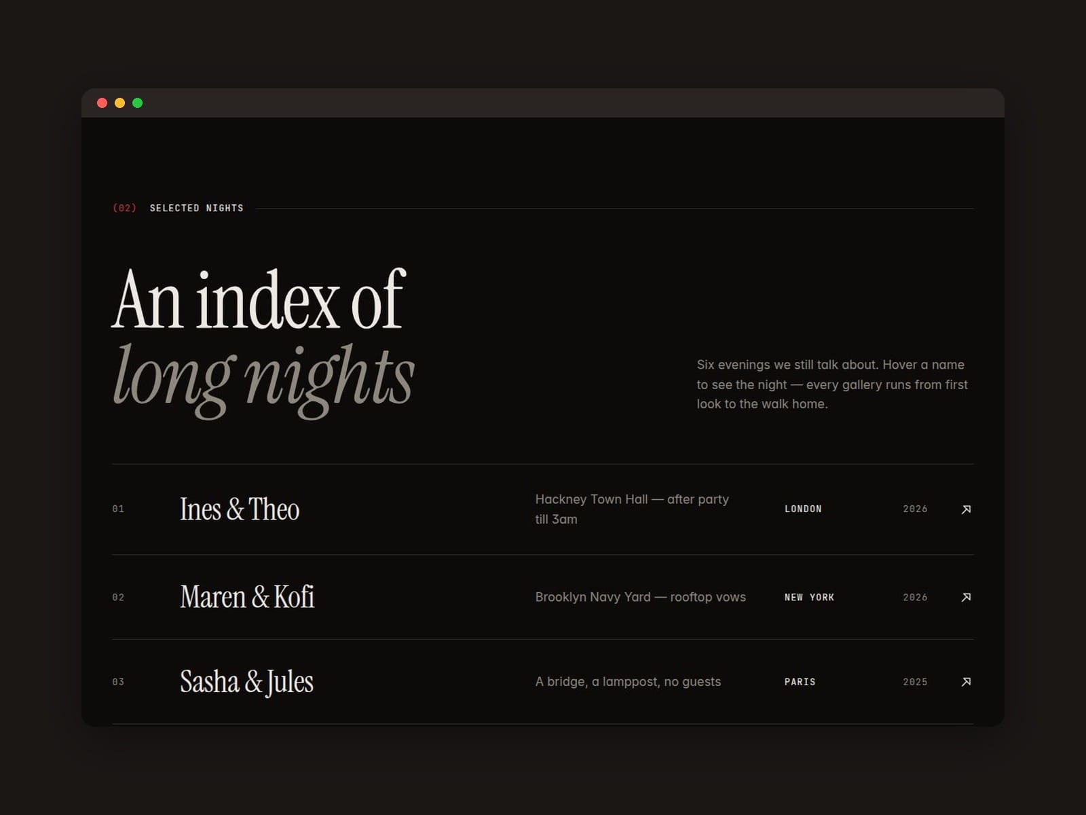Click the arrow icon on Ines & Theo row

966,509
